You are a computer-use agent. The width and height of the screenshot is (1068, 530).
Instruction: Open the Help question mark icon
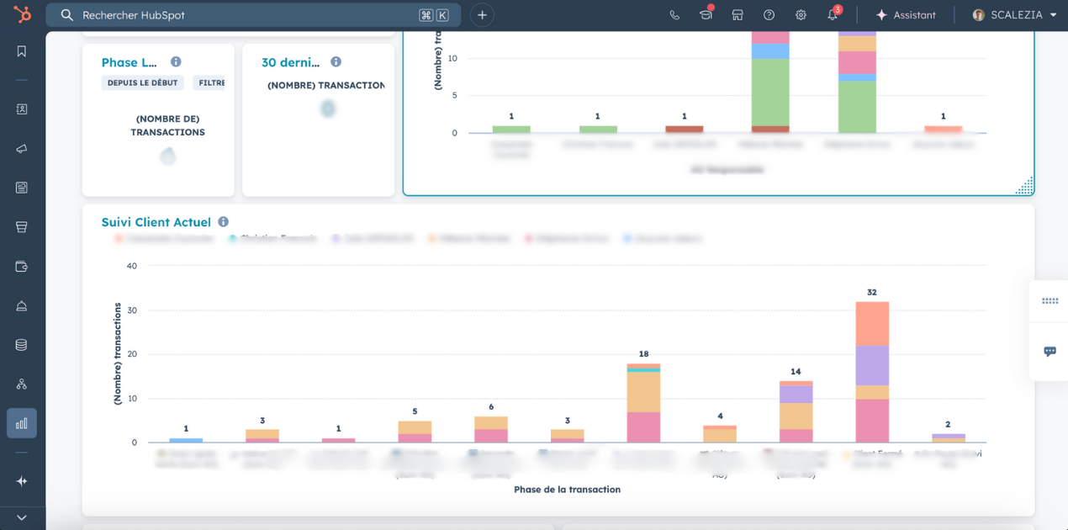pos(769,15)
